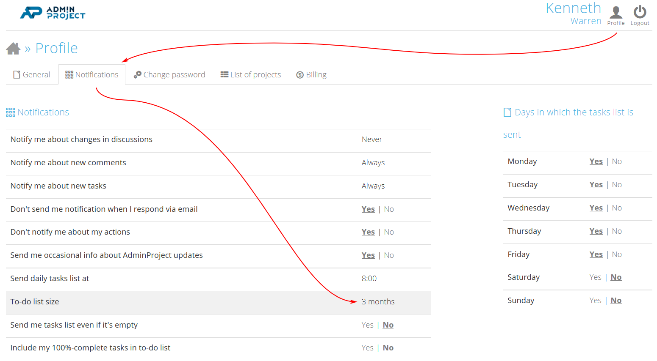
Task: Choose No for Sunday
Action: tap(616, 301)
